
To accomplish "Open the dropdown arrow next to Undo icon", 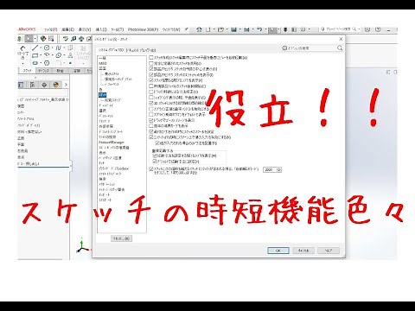I will click(265, 29).
